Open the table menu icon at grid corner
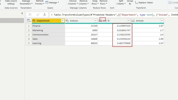Image resolution: width=178 pixels, height=100 pixels. pos(29,21)
